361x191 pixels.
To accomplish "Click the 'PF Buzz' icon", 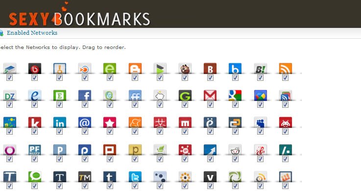I will pos(35,149).
